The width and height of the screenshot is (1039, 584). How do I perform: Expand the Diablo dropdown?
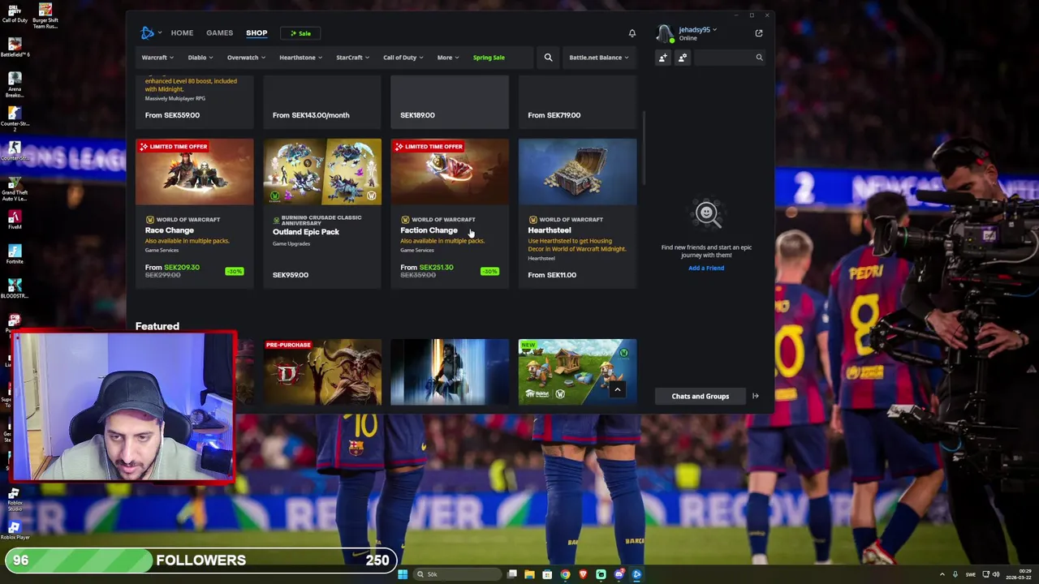pyautogui.click(x=200, y=58)
